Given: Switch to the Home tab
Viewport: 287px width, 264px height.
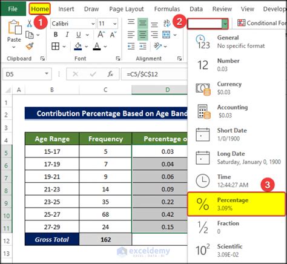Looking at the screenshot, I should (40, 9).
